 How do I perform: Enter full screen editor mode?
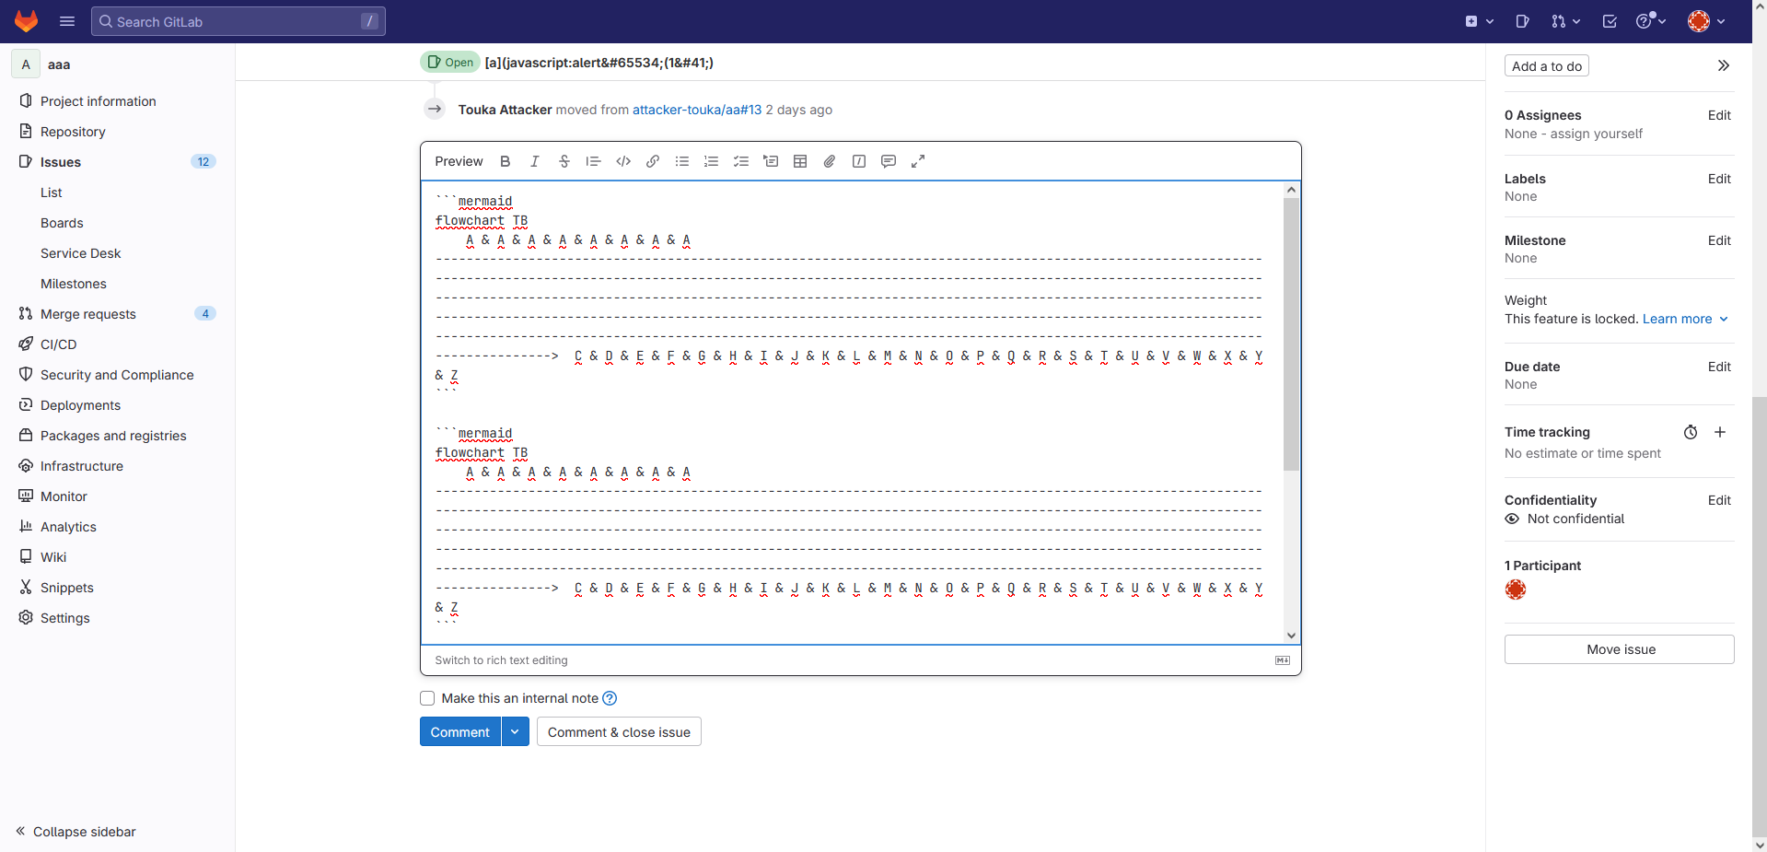pyautogui.click(x=918, y=161)
